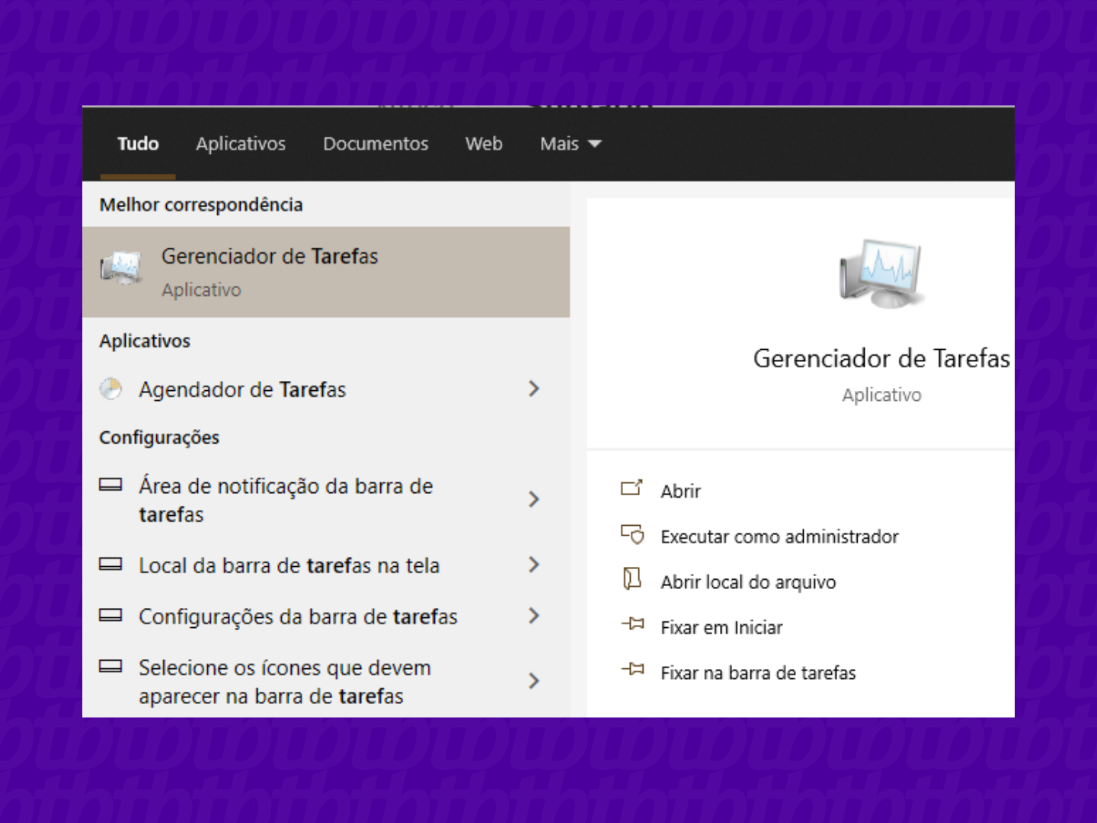Viewport: 1097px width, 823px height.
Task: Open the Gerenciador de Tarefas best match icon
Action: click(x=120, y=267)
